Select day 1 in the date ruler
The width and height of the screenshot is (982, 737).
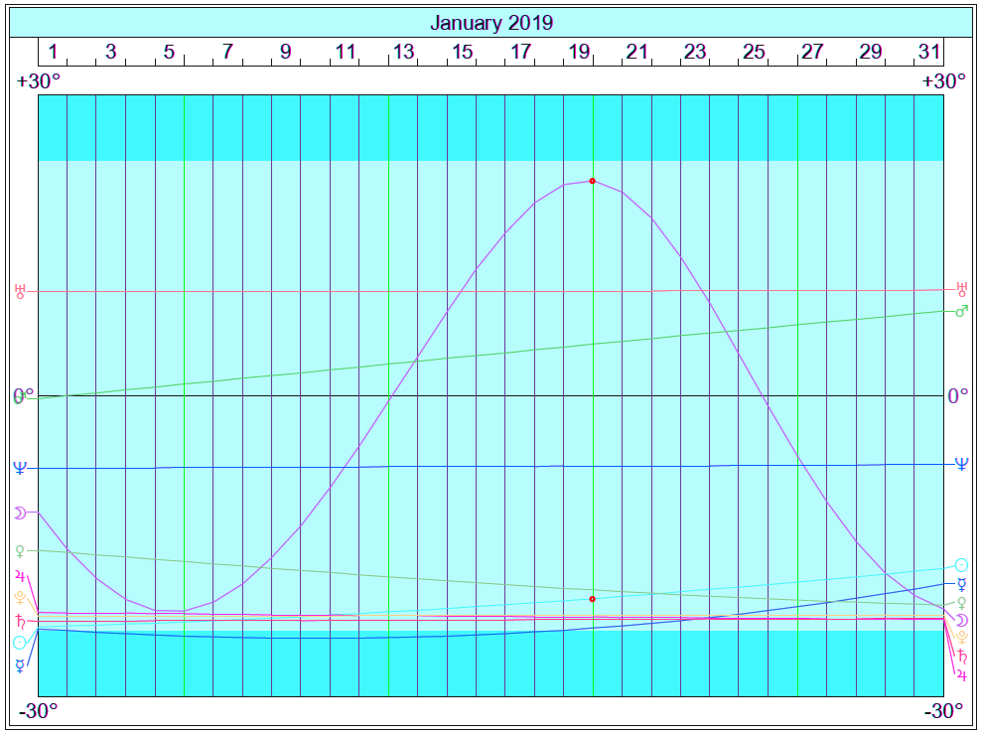54,51
